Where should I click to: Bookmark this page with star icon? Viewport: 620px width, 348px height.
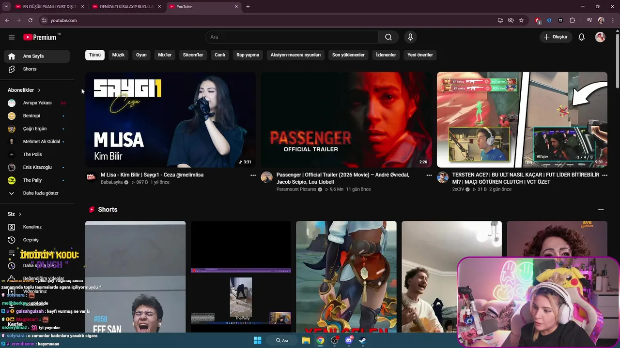[521, 20]
